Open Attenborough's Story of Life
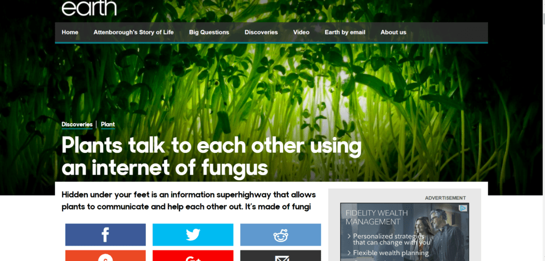Viewport: 545px width, 261px height. tap(134, 32)
